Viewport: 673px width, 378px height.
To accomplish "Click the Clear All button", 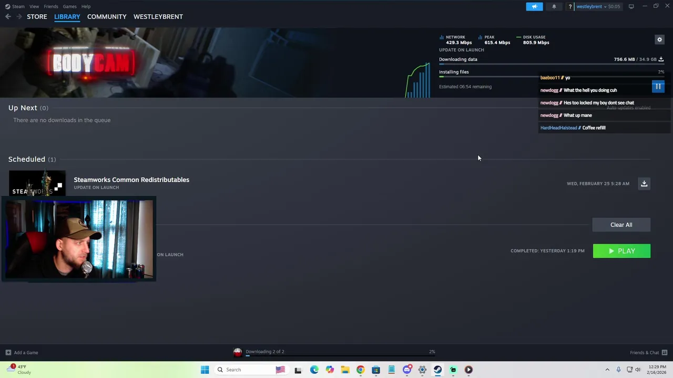I will (x=621, y=225).
